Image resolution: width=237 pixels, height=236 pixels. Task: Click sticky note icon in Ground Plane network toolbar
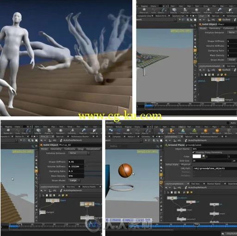tap(188, 193)
